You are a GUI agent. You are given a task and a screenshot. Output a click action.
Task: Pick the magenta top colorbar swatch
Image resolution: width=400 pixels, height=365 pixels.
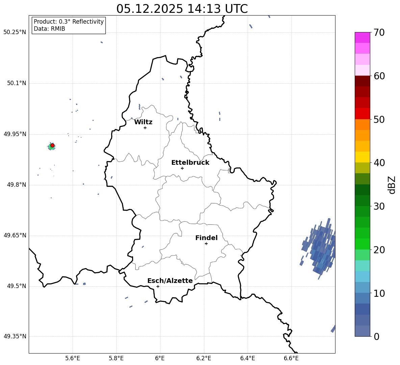coord(362,38)
